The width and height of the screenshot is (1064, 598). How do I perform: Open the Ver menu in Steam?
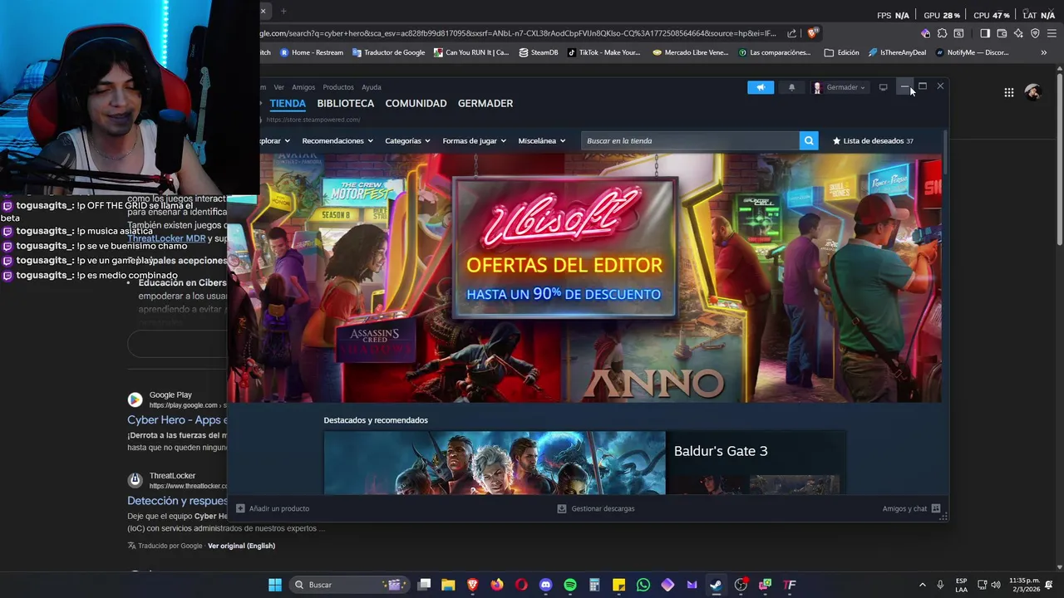pos(278,87)
